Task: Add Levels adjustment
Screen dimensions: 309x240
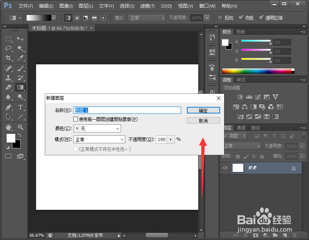Action: pyautogui.click(x=249, y=97)
